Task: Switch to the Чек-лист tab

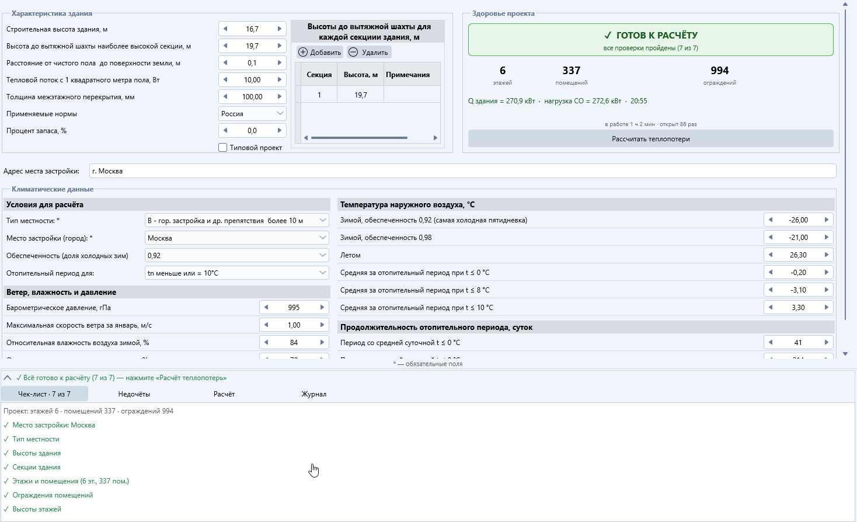Action: click(44, 394)
